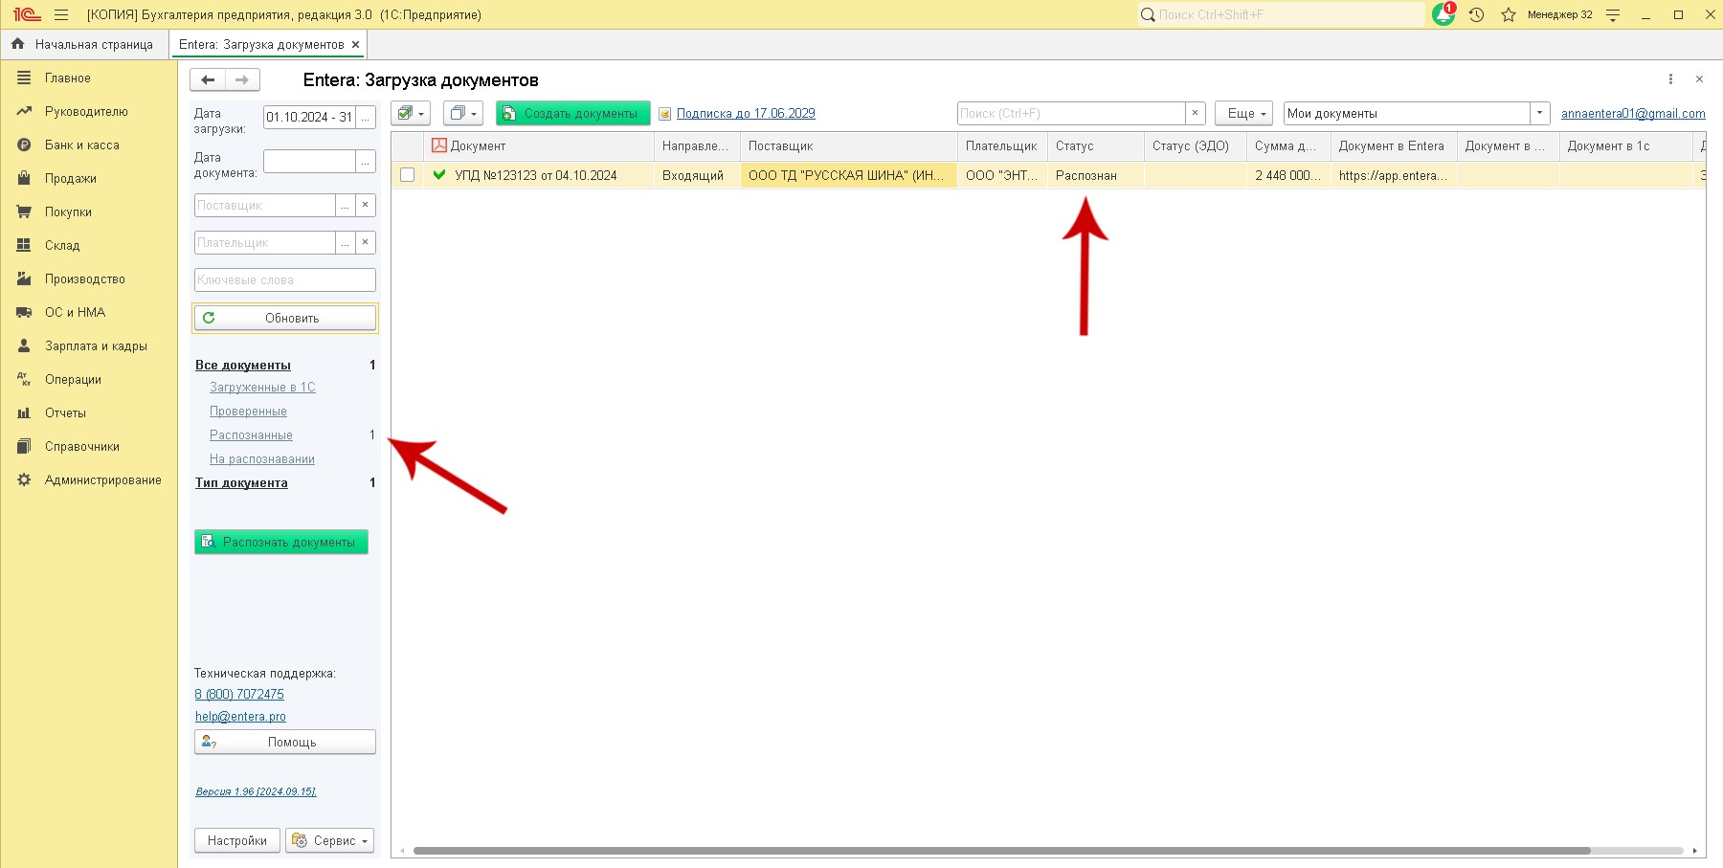Image resolution: width=1723 pixels, height=868 pixels.
Task: Open the Версия 1.96 link
Action: tap(256, 791)
